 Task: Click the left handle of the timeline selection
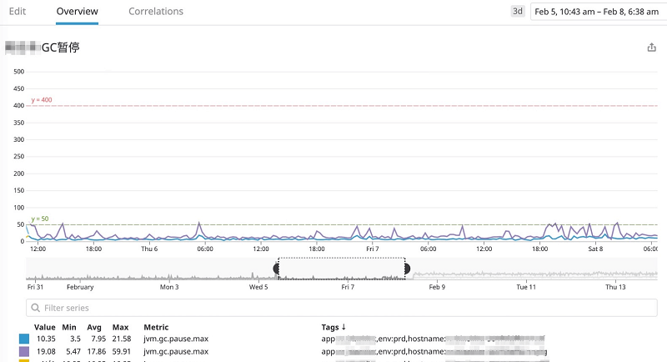tap(277, 268)
